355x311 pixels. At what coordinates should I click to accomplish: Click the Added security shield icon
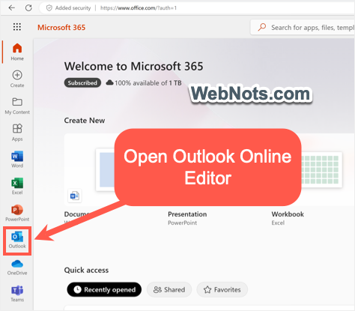tap(49, 8)
